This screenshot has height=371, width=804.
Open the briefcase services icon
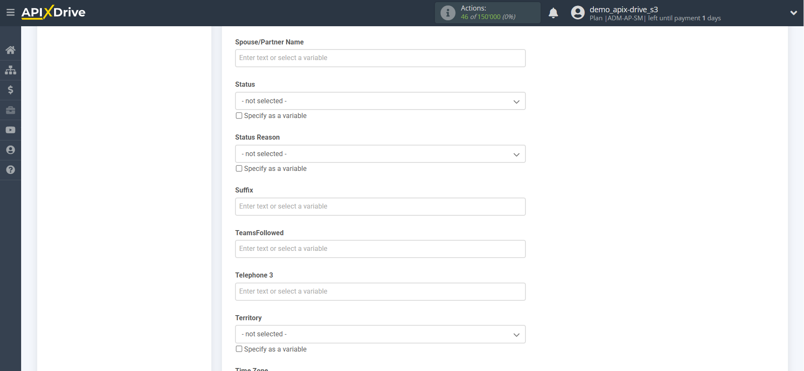(x=11, y=110)
